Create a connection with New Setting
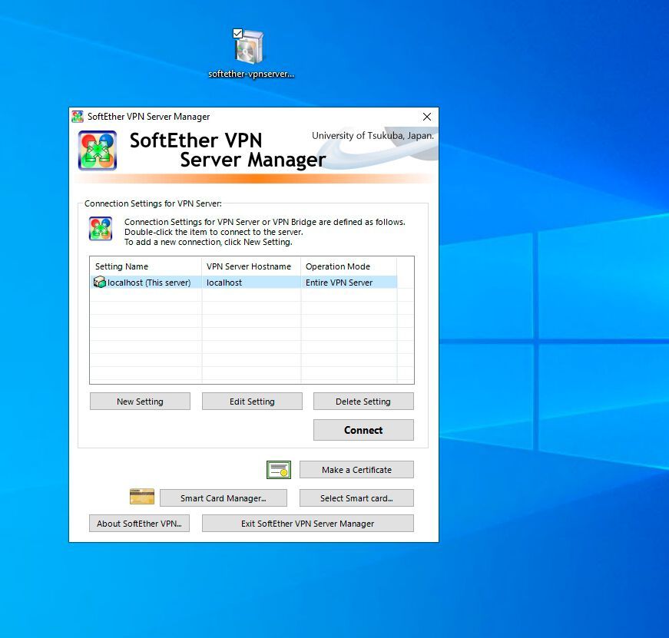This screenshot has width=669, height=638. 140,401
